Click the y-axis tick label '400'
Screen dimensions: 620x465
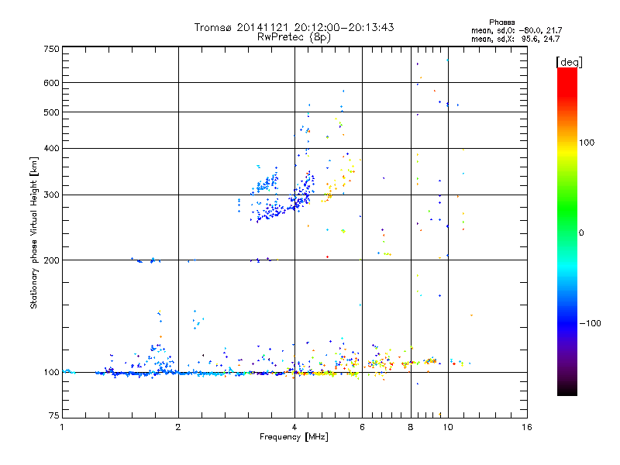tap(51, 149)
